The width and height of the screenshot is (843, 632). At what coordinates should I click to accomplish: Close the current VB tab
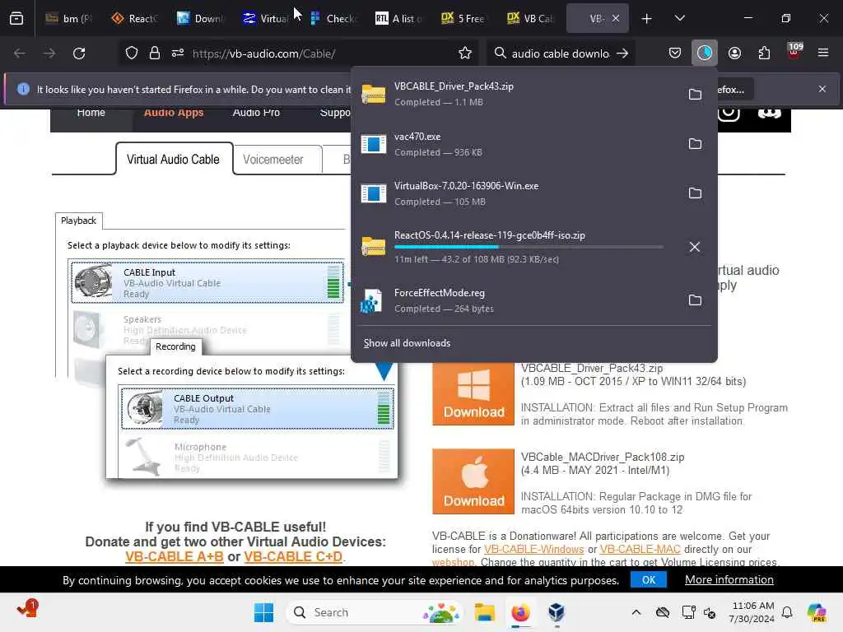(x=616, y=19)
